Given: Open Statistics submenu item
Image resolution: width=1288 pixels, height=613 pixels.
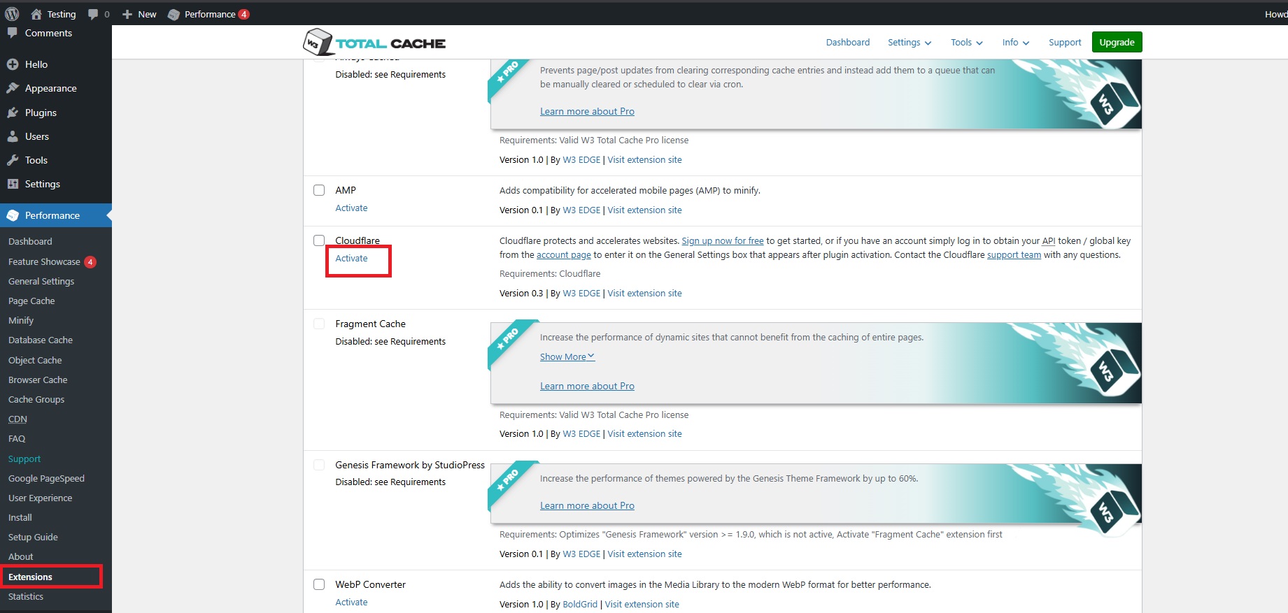Looking at the screenshot, I should (x=26, y=596).
